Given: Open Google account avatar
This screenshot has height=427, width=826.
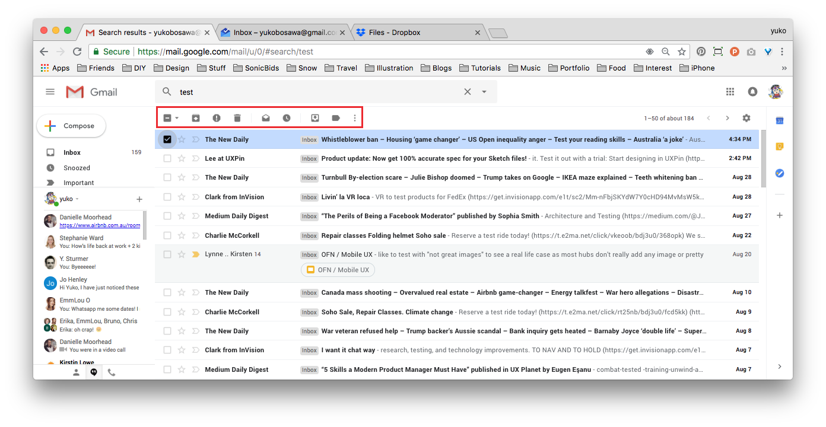Looking at the screenshot, I should coord(776,92).
